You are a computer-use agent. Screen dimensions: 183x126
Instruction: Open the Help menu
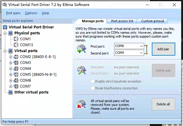45,13
